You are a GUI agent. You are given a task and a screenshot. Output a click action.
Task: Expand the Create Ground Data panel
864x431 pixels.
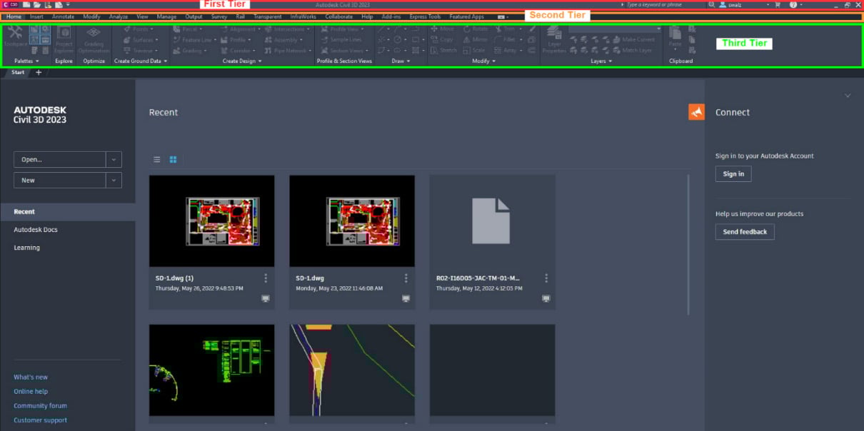[141, 61]
